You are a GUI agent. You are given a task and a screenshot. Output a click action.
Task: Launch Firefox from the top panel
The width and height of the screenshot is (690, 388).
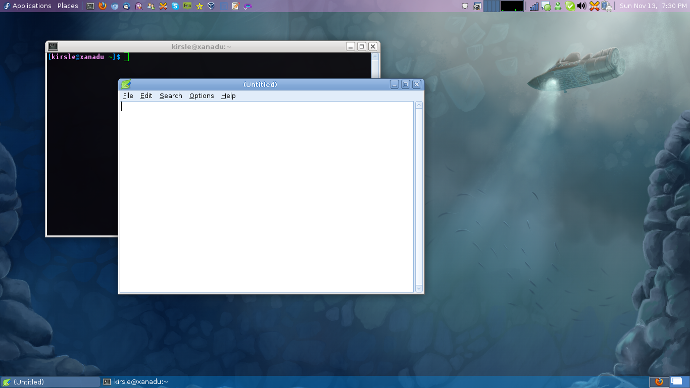tap(103, 6)
